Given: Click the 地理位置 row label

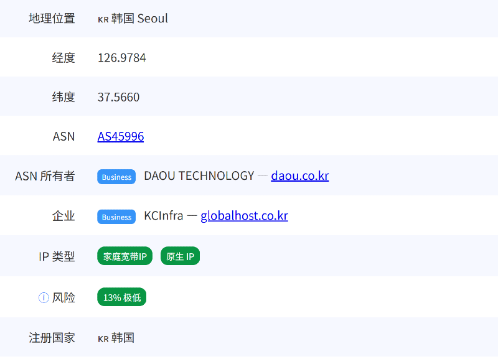Looking at the screenshot, I should [x=52, y=19].
